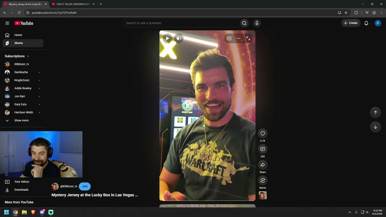Open File Explorer from the taskbar

24,212
